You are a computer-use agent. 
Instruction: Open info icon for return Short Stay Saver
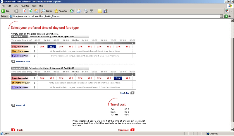coord(35,83)
